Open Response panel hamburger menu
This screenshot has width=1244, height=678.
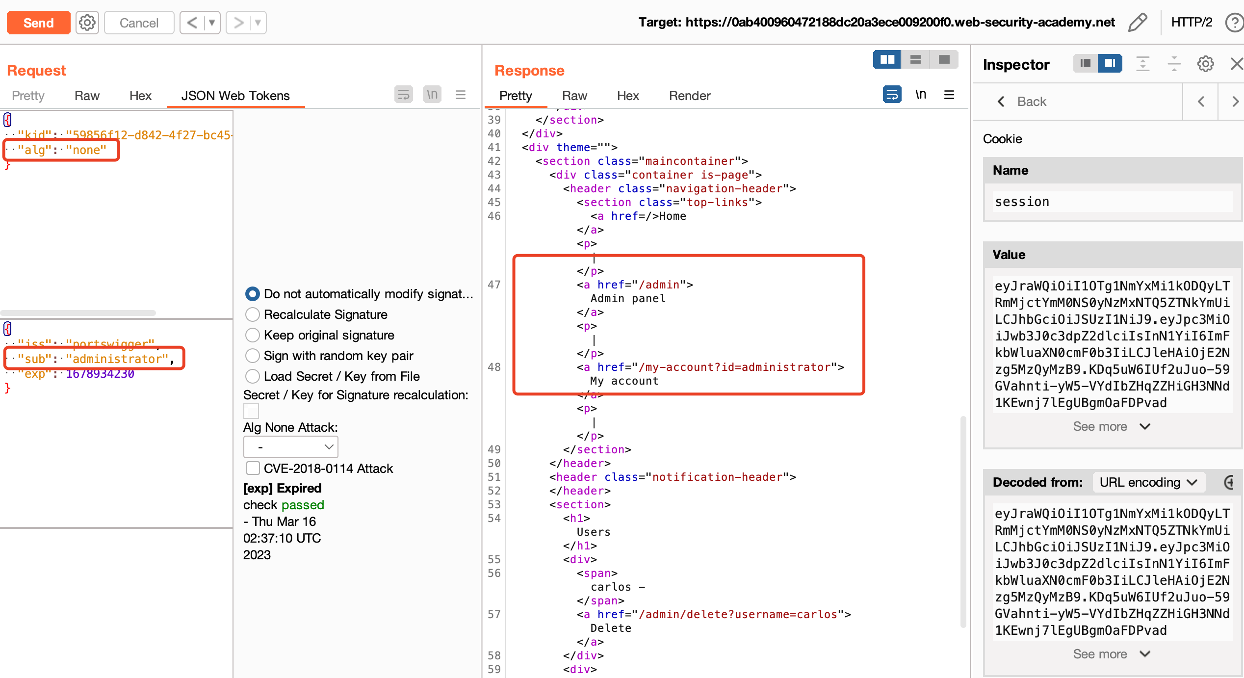coord(949,95)
